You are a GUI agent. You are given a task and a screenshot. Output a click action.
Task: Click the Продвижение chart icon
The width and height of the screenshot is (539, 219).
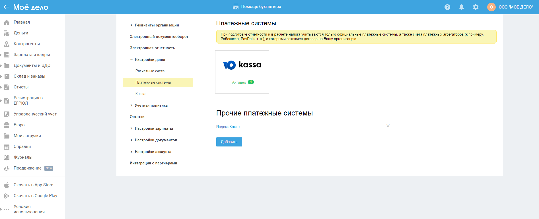7,168
